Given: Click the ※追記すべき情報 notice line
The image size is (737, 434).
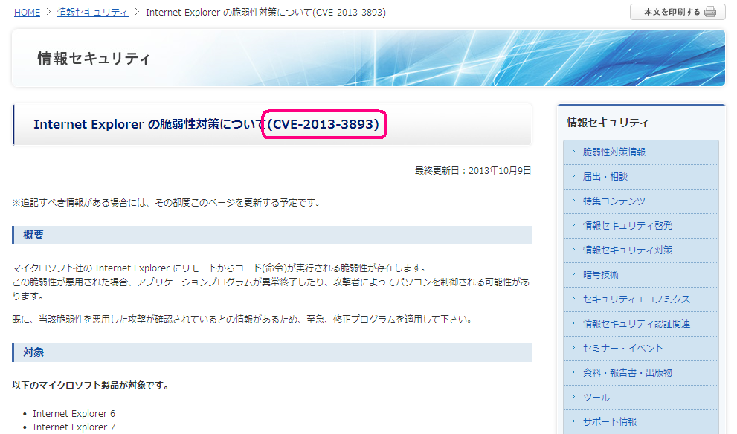Looking at the screenshot, I should (x=167, y=203).
